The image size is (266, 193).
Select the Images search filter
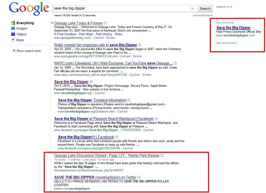(x=22, y=28)
